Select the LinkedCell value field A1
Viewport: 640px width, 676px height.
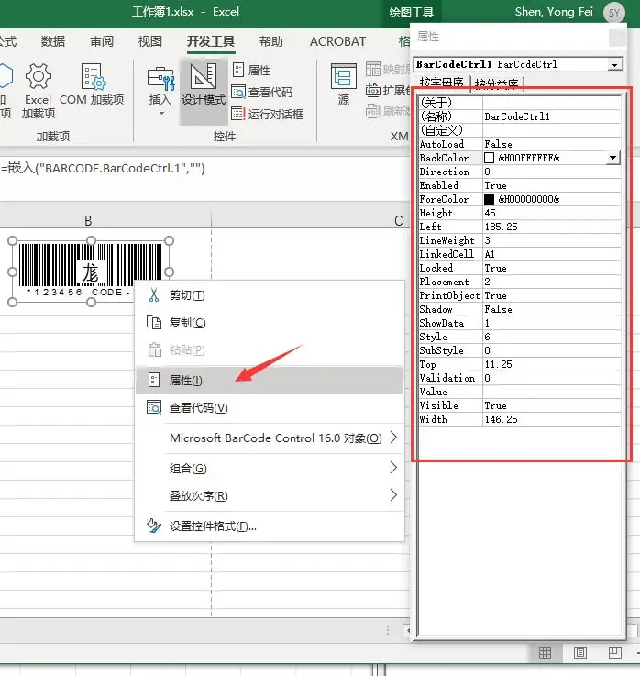click(x=550, y=254)
